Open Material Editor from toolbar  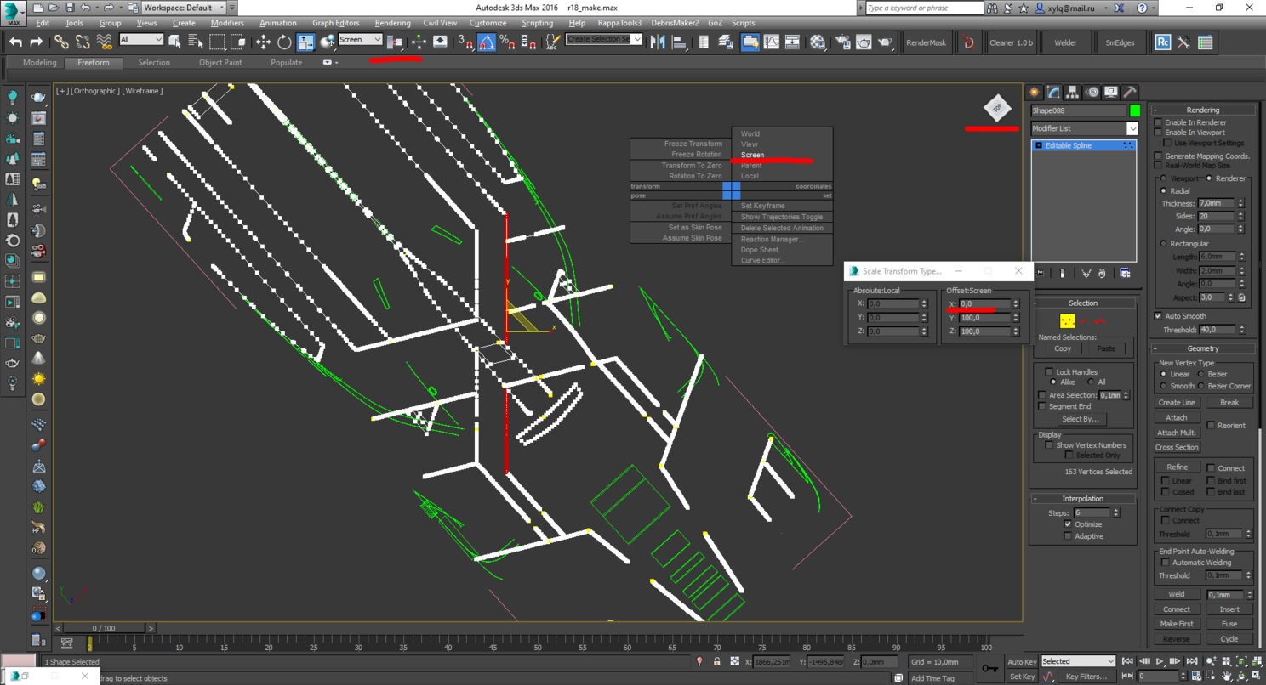point(818,42)
